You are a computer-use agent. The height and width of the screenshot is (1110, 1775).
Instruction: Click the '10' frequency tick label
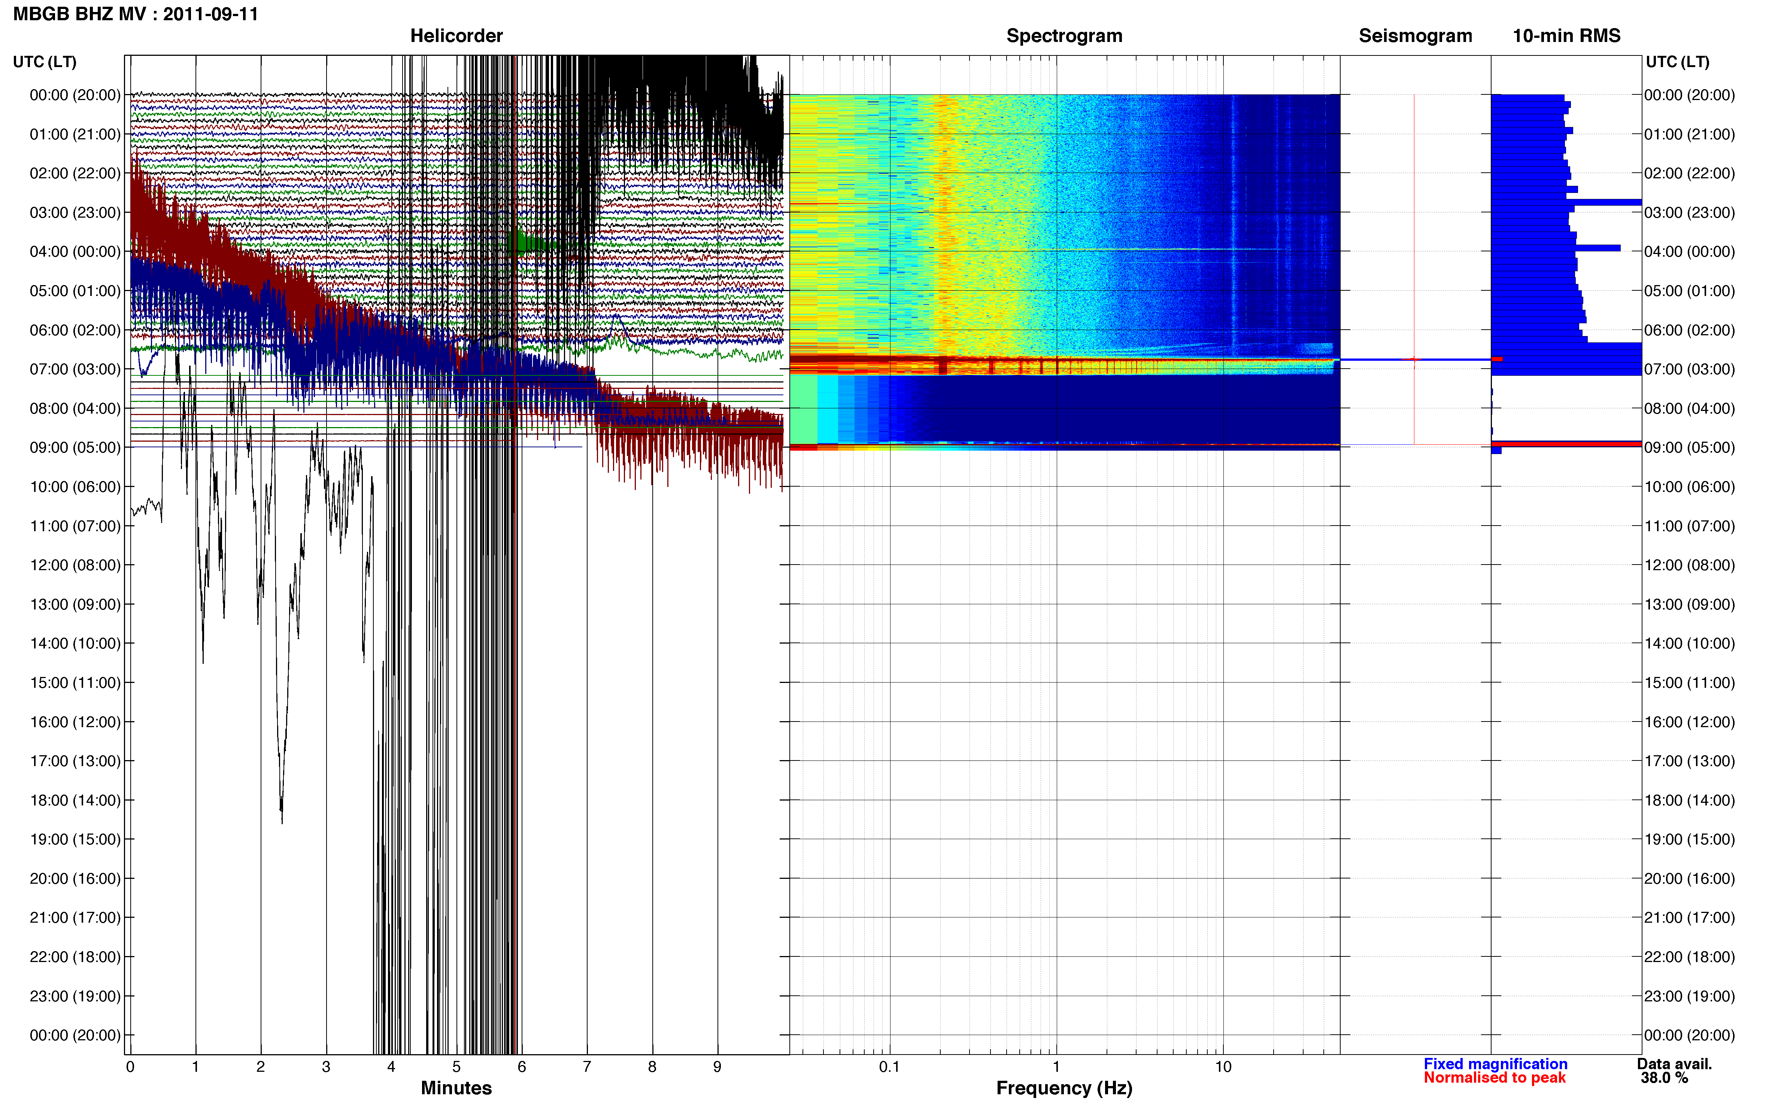tap(1223, 1067)
